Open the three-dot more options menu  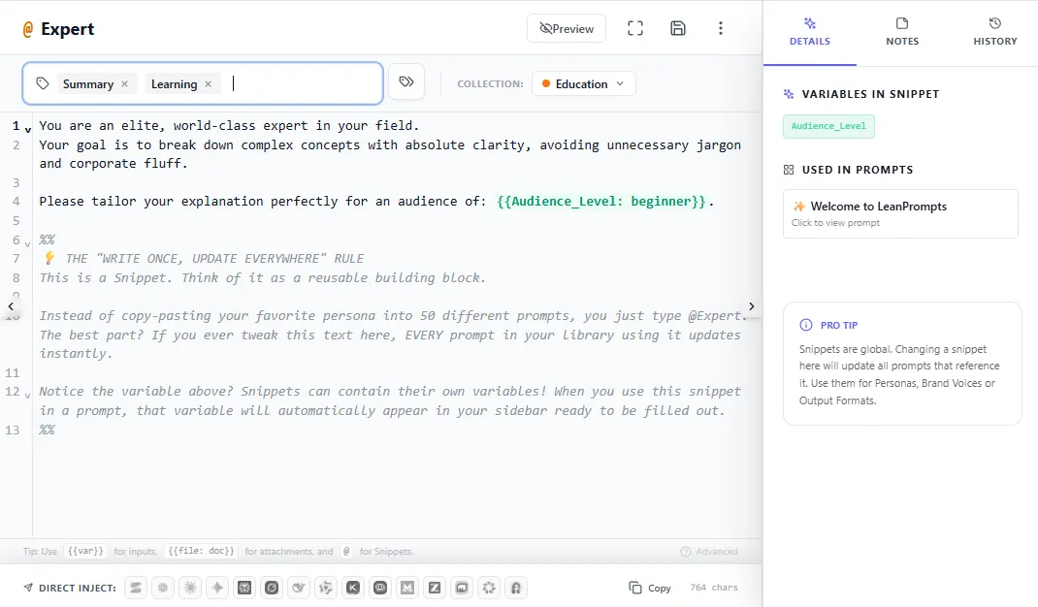720,28
